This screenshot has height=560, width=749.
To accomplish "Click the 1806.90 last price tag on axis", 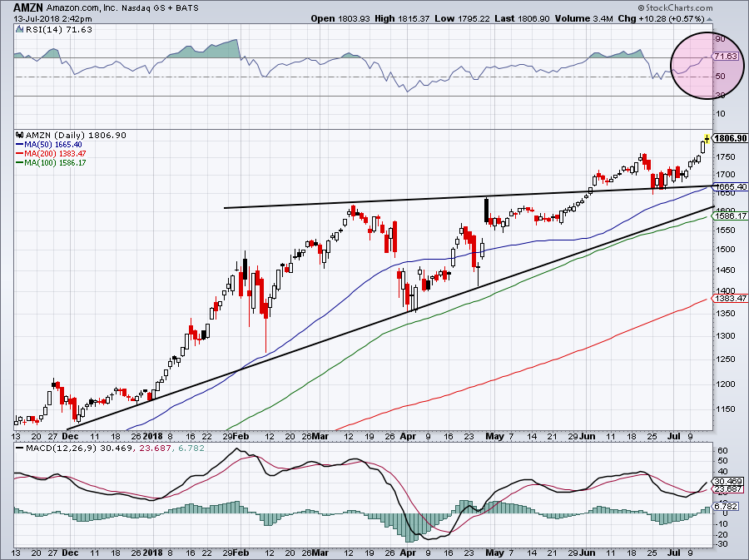I will tap(731, 138).
